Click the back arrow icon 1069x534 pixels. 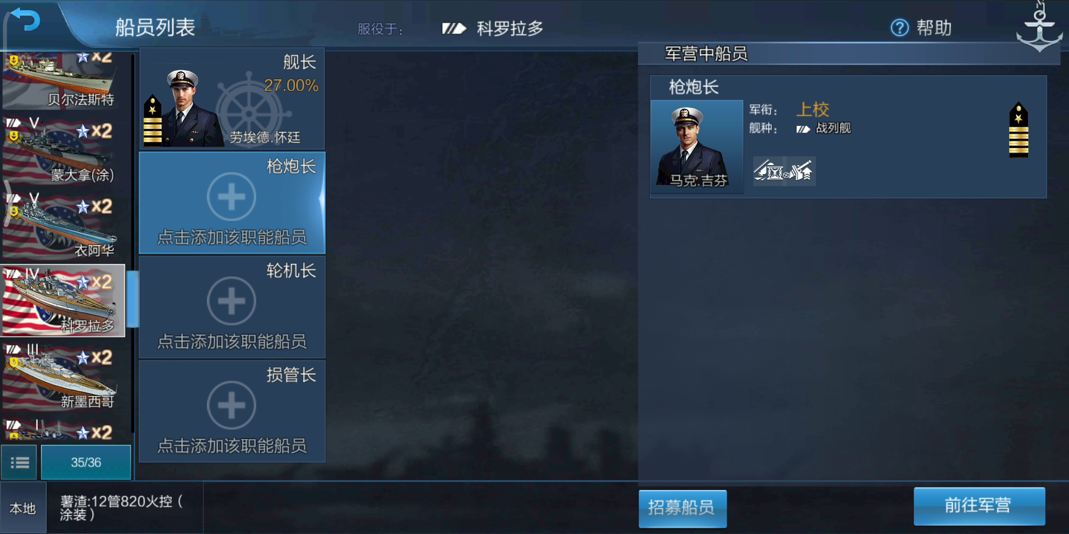[x=25, y=20]
